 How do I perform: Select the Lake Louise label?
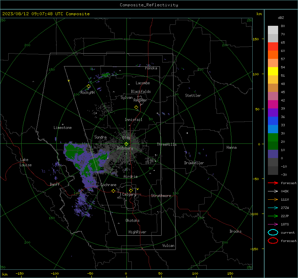pos(26,162)
